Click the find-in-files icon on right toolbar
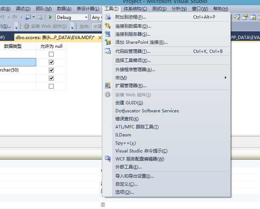The image size is (260, 209). [x=237, y=17]
